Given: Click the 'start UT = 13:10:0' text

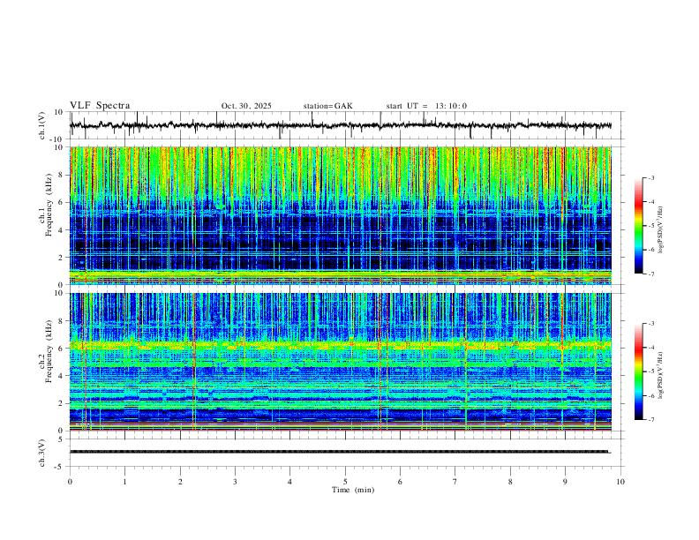Looking at the screenshot, I should click(x=426, y=106).
